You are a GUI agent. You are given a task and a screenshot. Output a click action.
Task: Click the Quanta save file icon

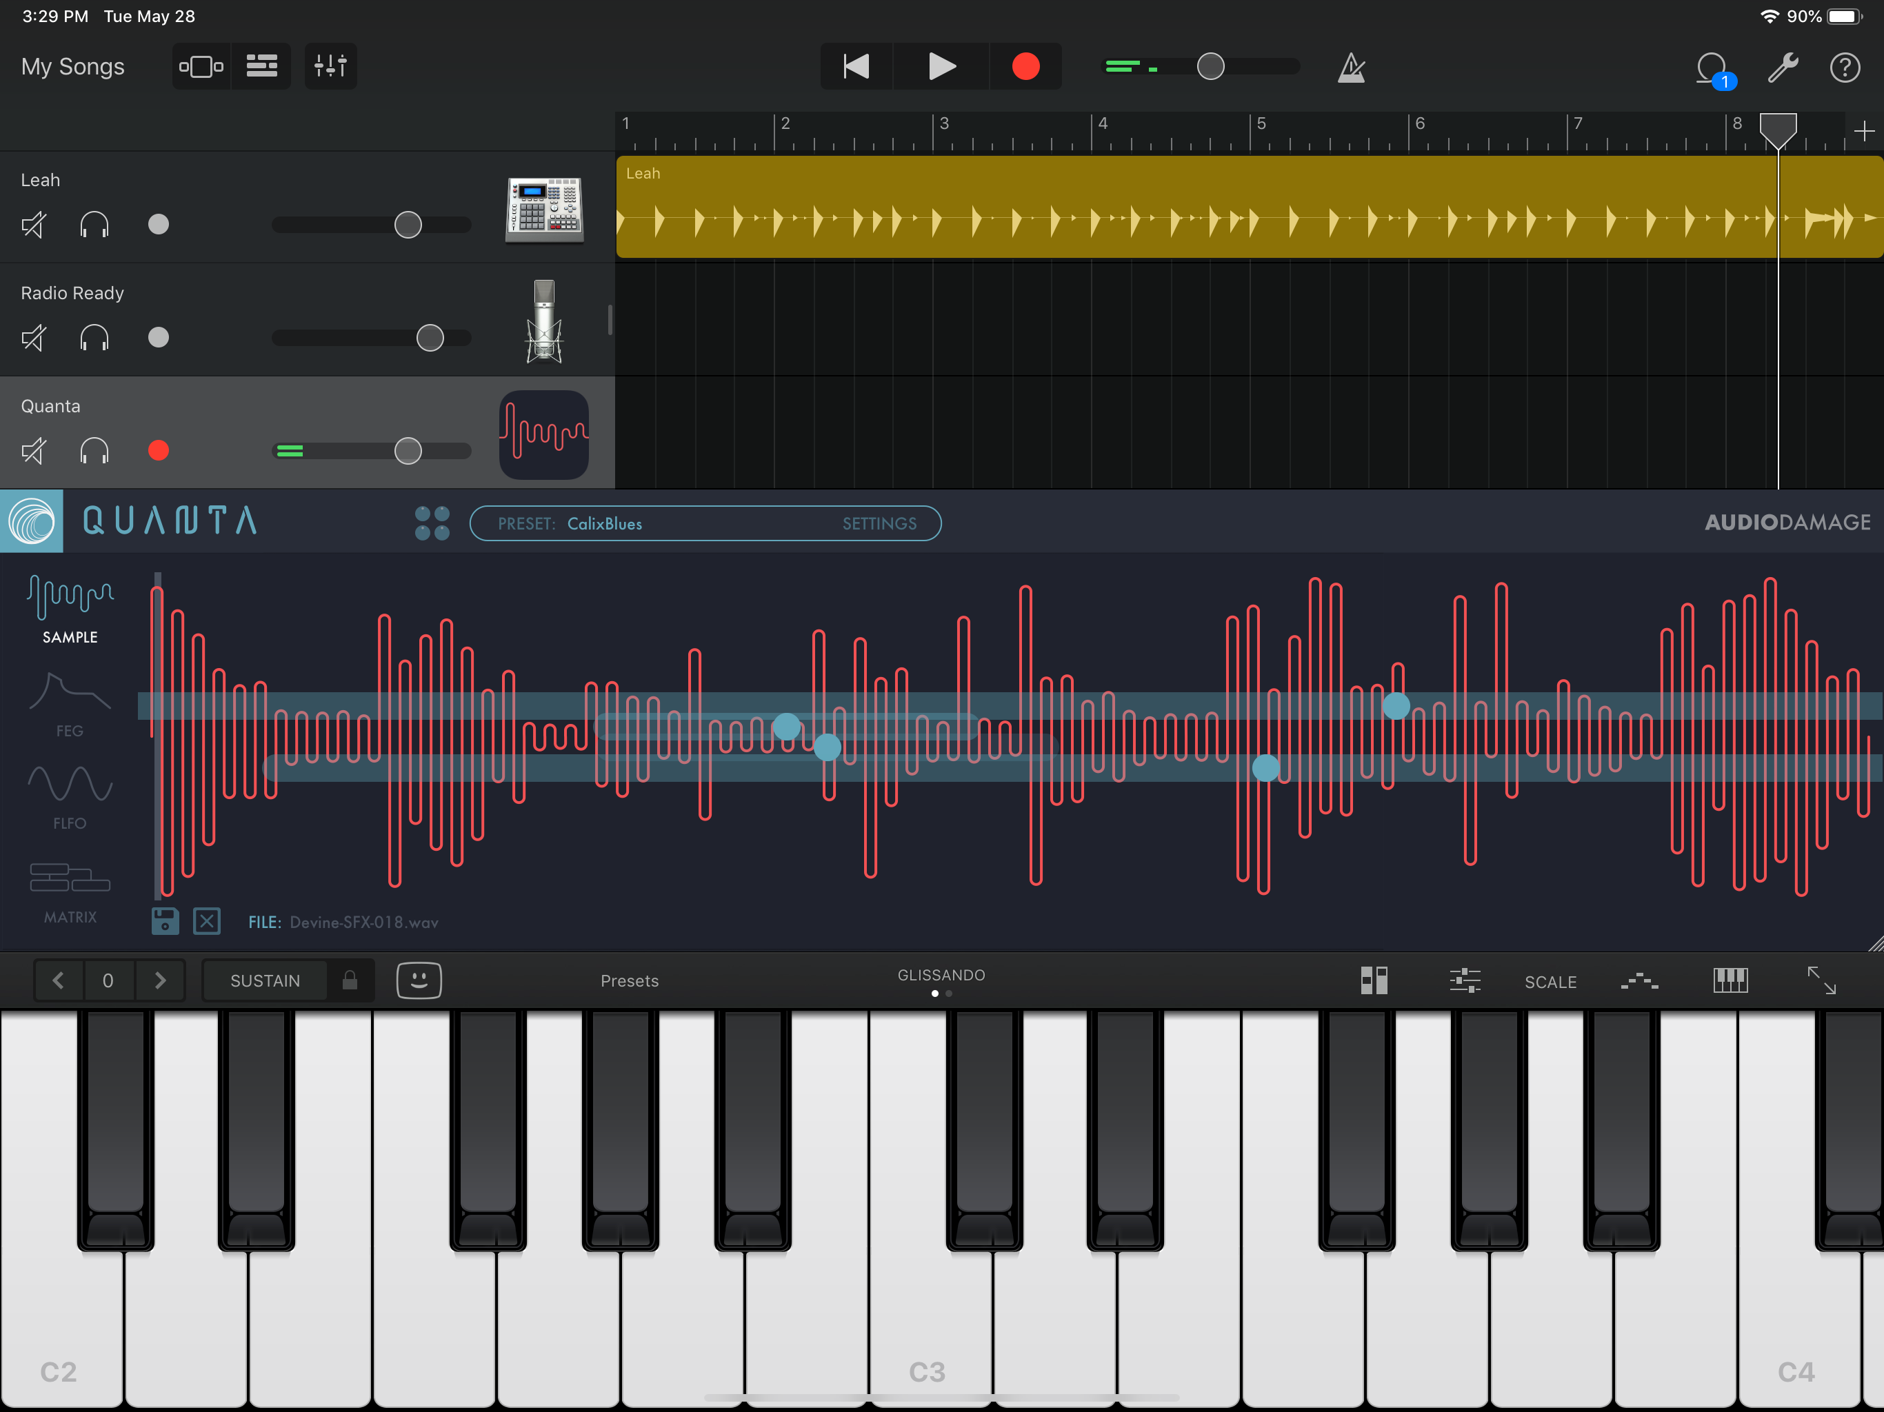pyautogui.click(x=166, y=920)
